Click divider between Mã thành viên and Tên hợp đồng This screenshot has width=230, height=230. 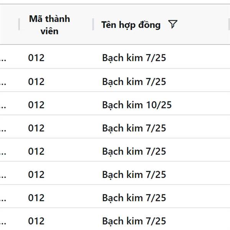pyautogui.click(x=93, y=25)
